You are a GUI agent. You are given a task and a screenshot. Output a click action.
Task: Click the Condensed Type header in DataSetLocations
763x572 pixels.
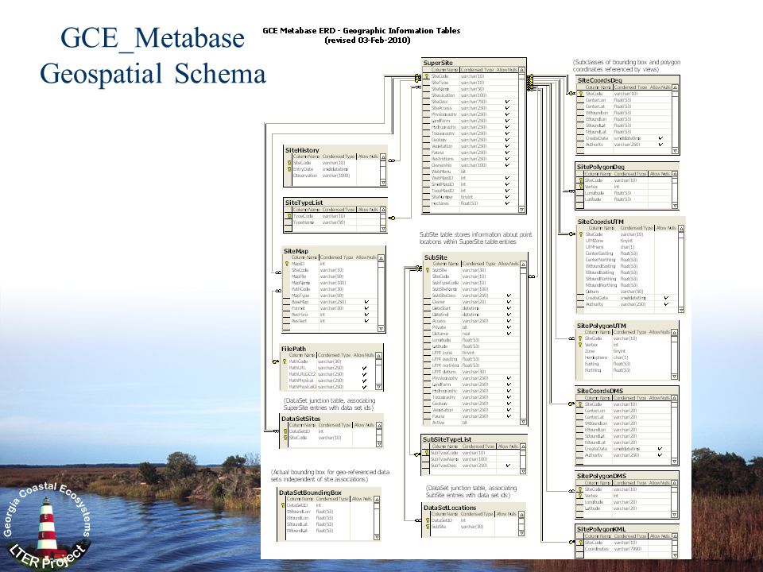pos(477,514)
